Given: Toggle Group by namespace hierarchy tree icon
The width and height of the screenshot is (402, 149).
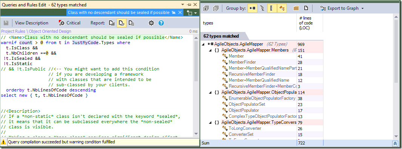Looking at the screenshot, I should pos(262,8).
